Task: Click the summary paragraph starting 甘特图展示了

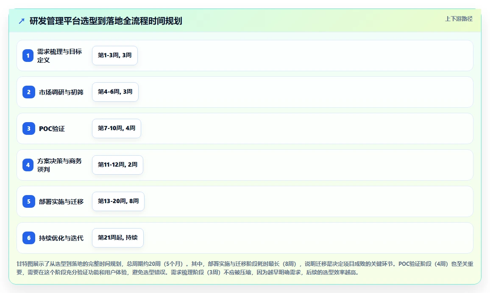Action: [245, 268]
